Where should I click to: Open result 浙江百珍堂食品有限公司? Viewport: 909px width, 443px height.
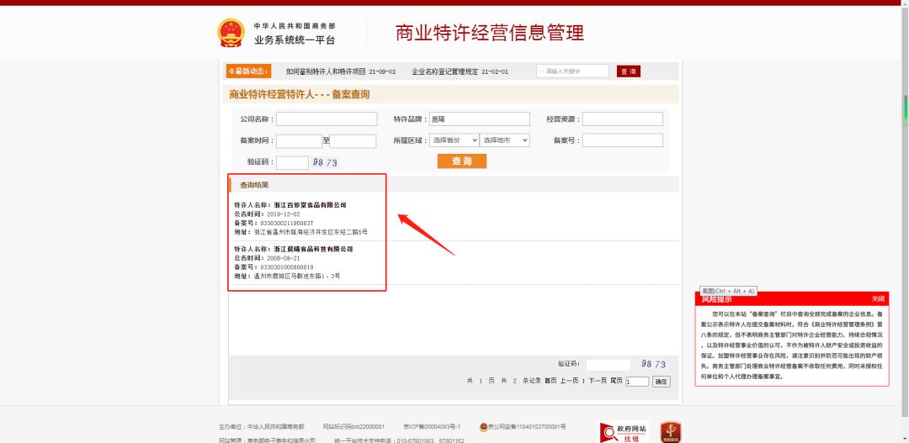pos(310,205)
